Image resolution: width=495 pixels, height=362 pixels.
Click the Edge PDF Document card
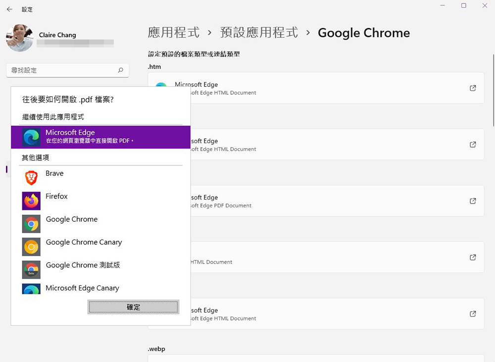tap(316, 201)
